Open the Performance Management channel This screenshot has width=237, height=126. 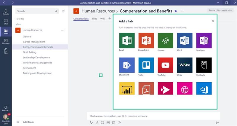(37, 63)
